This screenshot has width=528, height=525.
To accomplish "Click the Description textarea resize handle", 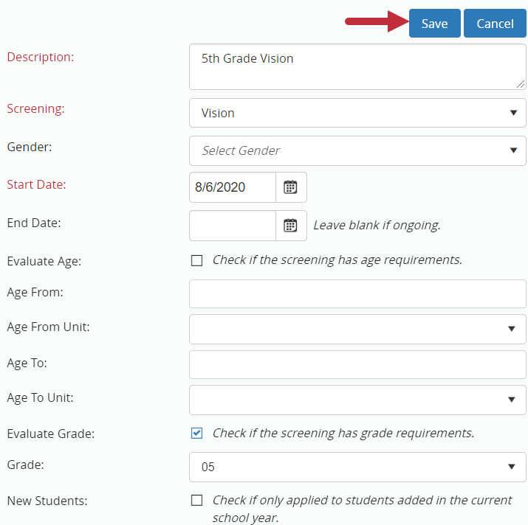I will pos(521,85).
